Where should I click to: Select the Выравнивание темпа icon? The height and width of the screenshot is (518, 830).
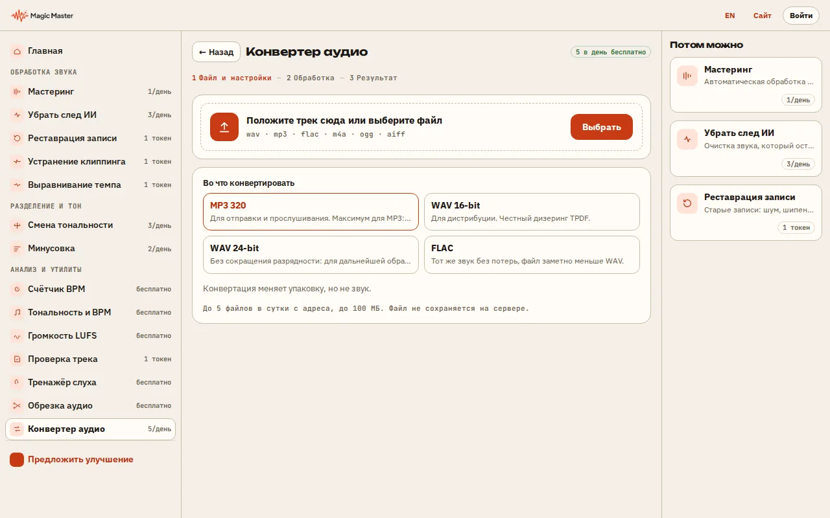point(17,185)
